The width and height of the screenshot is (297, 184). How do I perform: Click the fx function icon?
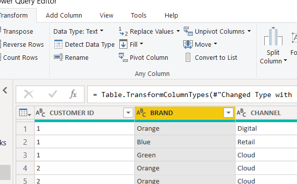pyautogui.click(x=73, y=94)
